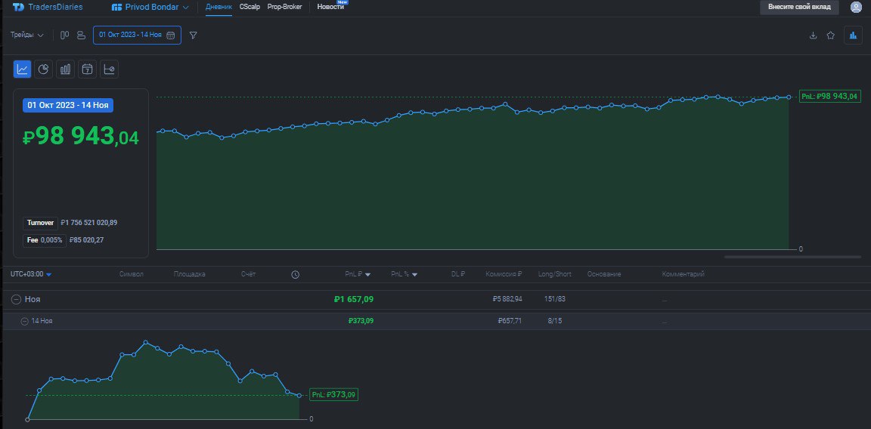Click the star favorites icon

(830, 35)
